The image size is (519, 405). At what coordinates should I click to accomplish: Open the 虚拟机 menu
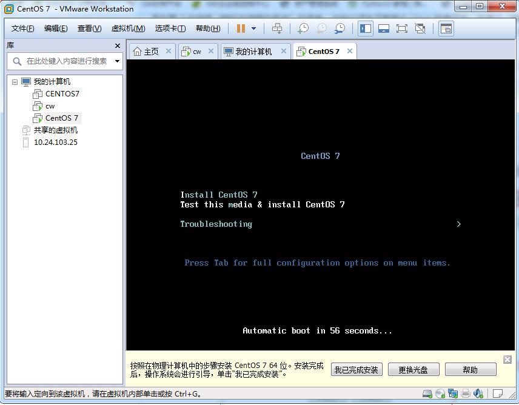127,28
